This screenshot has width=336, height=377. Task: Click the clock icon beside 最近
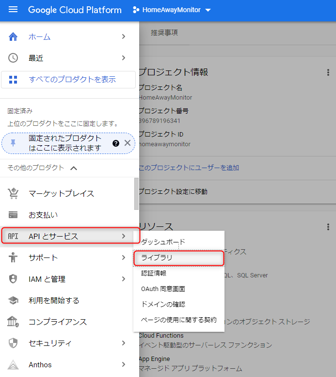point(13,58)
